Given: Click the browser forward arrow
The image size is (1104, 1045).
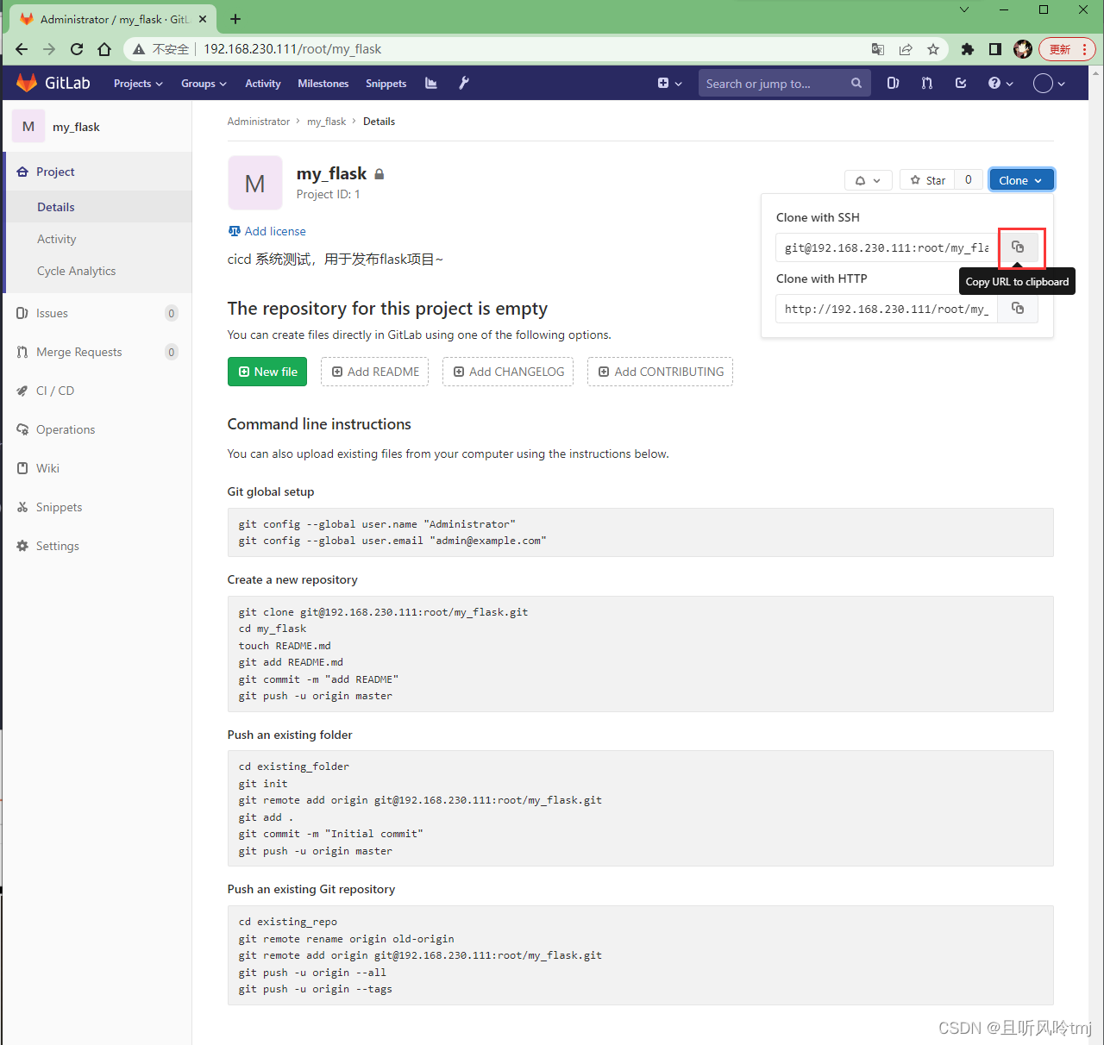Looking at the screenshot, I should coord(49,49).
